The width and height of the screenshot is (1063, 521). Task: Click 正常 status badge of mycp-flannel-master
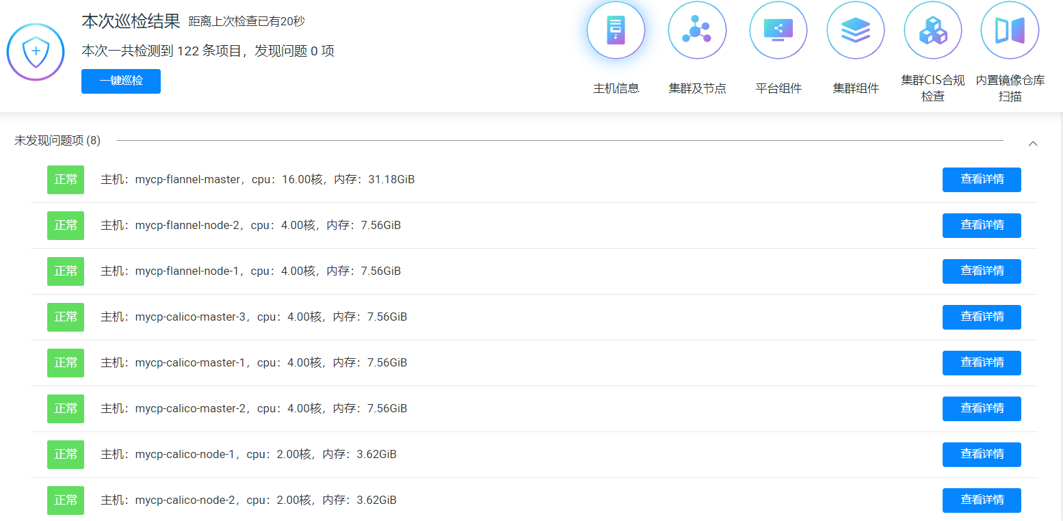point(66,180)
